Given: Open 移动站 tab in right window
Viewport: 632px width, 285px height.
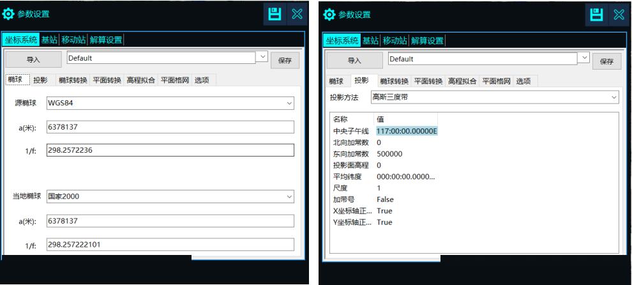Looking at the screenshot, I should tap(395, 40).
